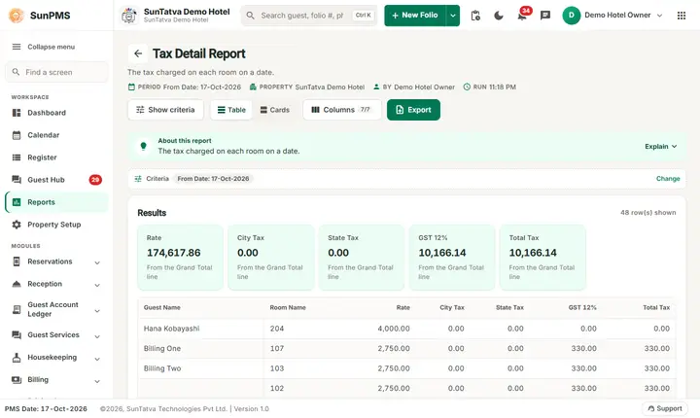Click the Collapse menu hamburger icon
This screenshot has width=700, height=418.
(x=17, y=47)
